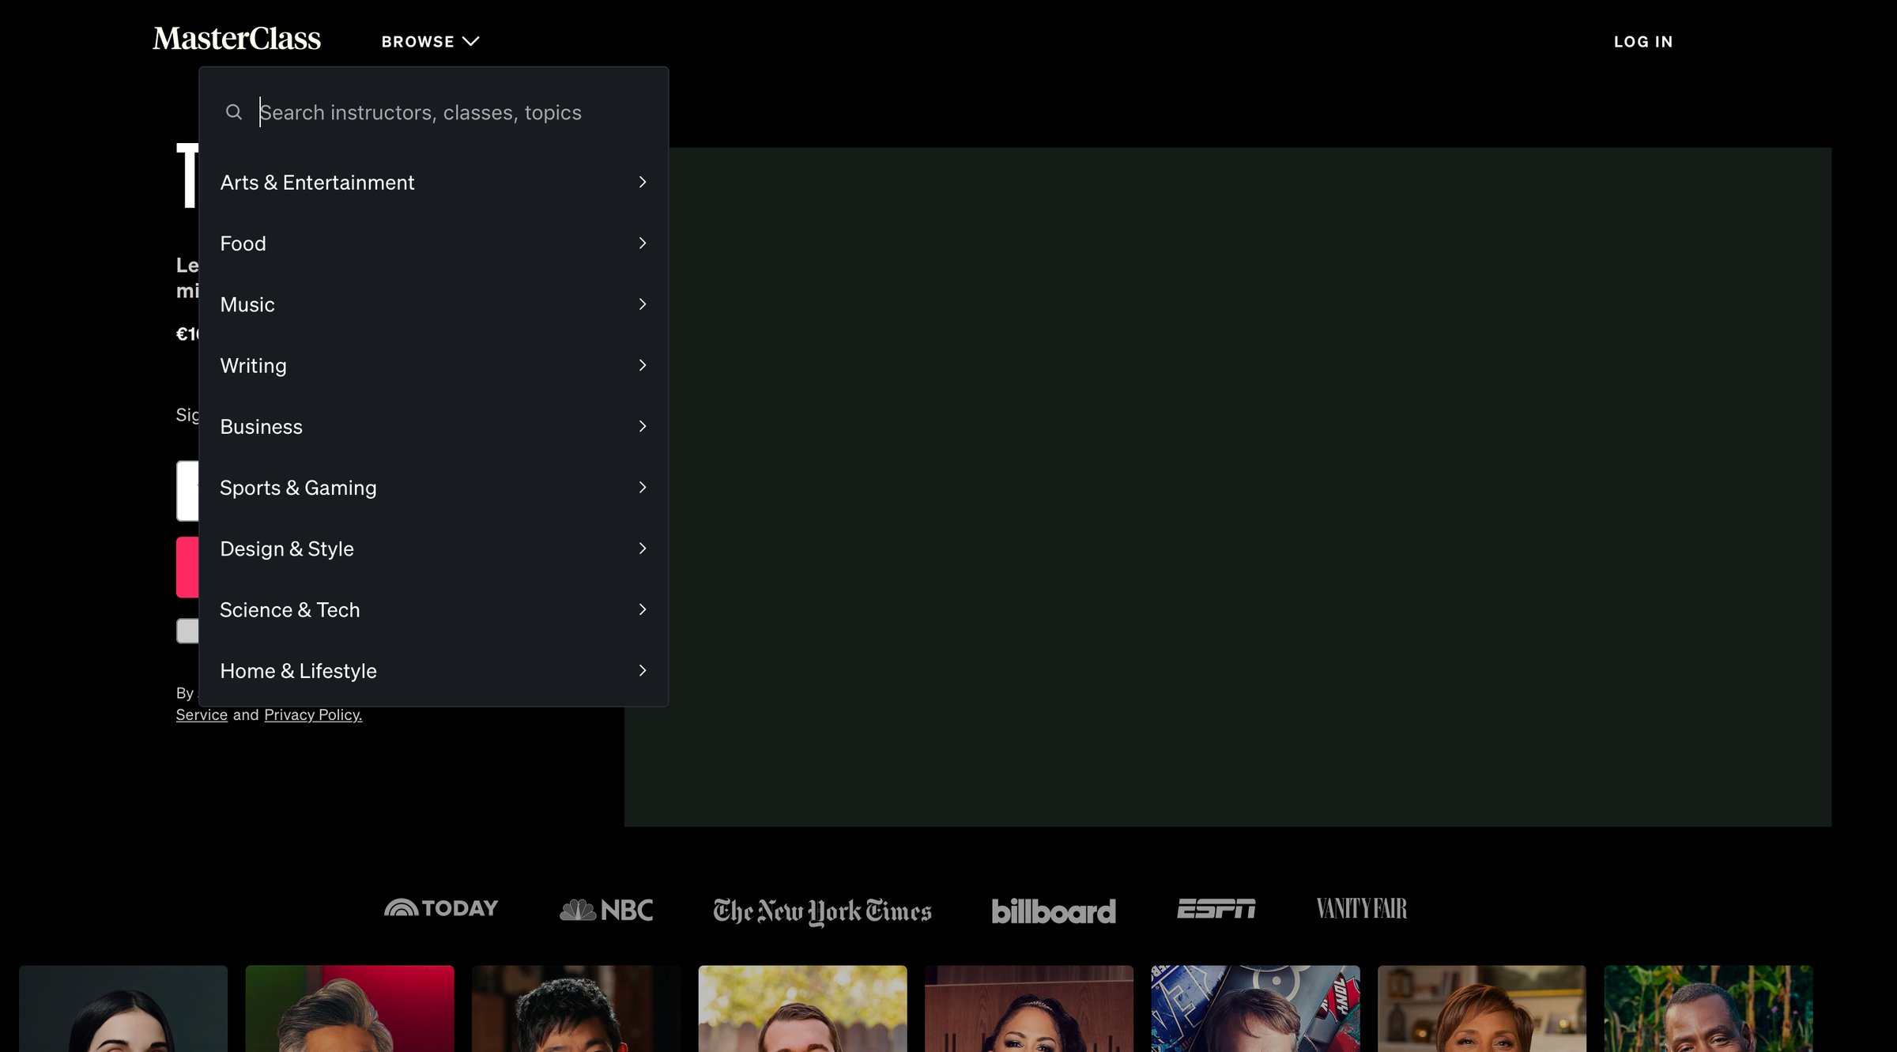Expand the Arts & Entertainment chevron arrow
Screen dimensions: 1897x1052
(643, 183)
